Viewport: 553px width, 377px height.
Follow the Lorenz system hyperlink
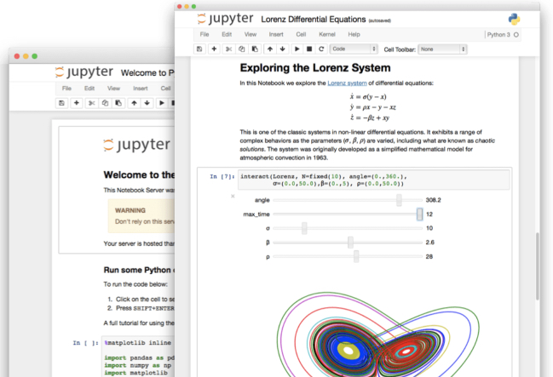(347, 83)
